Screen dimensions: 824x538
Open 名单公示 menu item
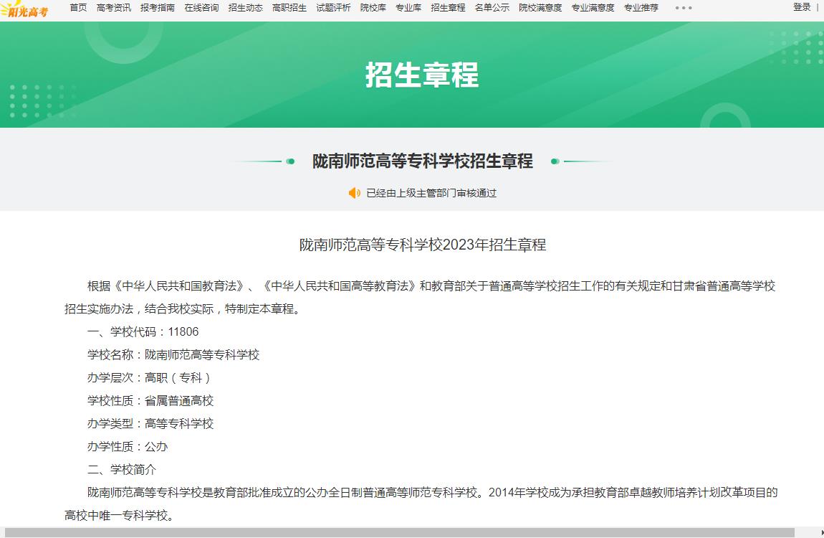[x=492, y=8]
